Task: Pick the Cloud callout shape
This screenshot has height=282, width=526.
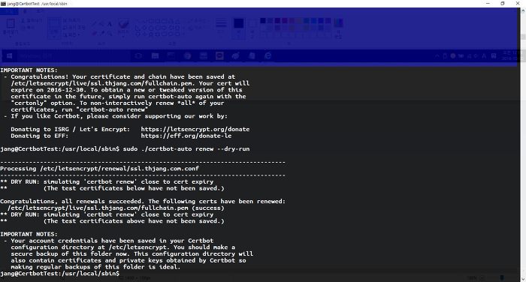Action: click(x=177, y=34)
